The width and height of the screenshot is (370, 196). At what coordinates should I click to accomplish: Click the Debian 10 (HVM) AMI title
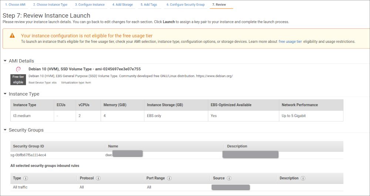coord(85,69)
